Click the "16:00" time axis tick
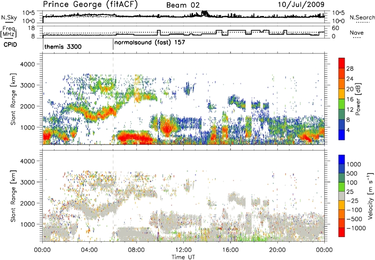 230,250
